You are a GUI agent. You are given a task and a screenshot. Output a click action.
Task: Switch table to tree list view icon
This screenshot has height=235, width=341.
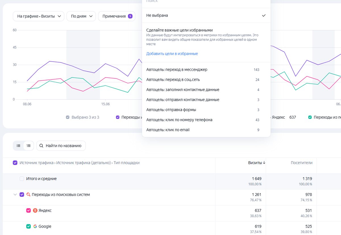coord(28,146)
